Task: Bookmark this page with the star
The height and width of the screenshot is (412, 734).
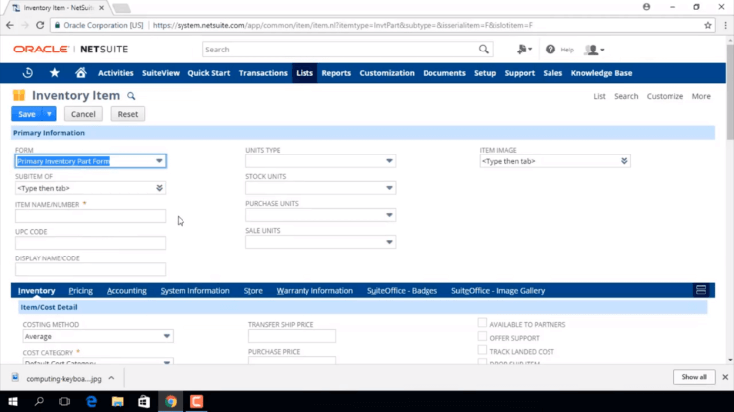Action: click(708, 25)
